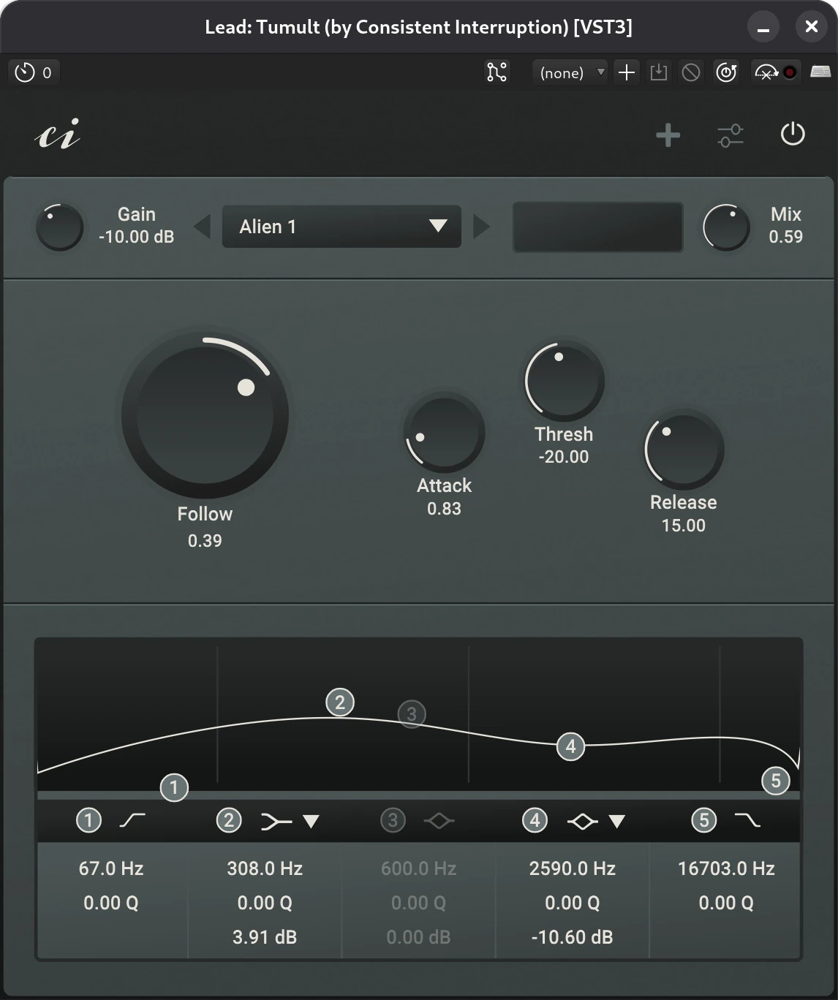Image resolution: width=838 pixels, height=1000 pixels.
Task: Open the (none) preset dropdown
Action: (x=570, y=72)
